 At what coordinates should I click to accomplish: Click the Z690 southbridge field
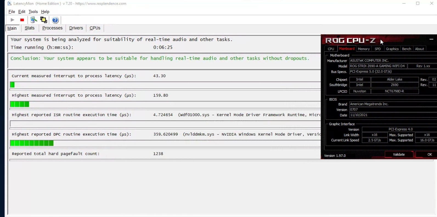point(395,85)
